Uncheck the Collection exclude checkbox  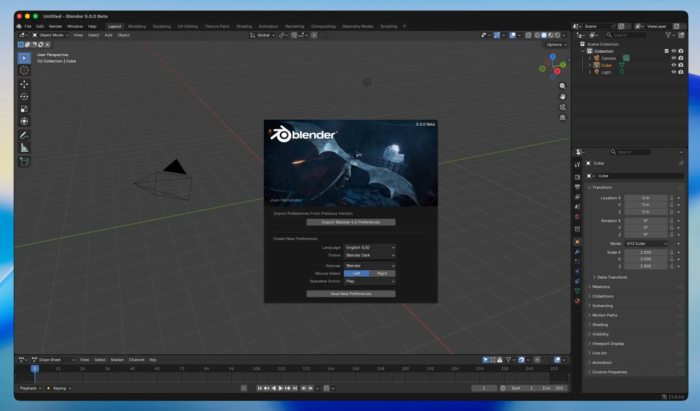pyautogui.click(x=666, y=51)
